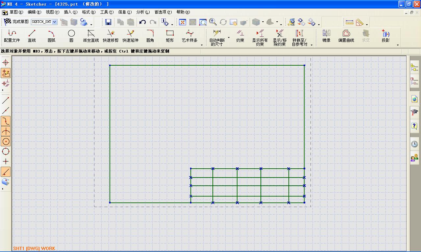
Task: Click the 约束 constraints tool
Action: click(240, 36)
